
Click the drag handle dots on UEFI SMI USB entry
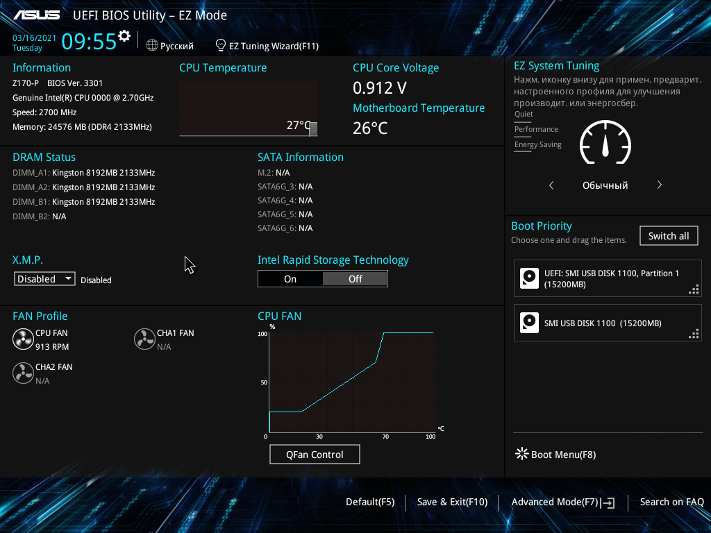(694, 289)
